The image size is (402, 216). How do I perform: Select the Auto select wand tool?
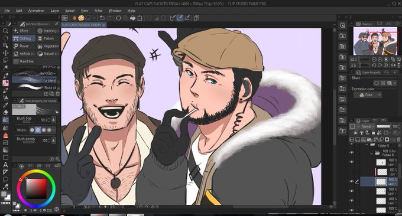[x=5, y=67]
